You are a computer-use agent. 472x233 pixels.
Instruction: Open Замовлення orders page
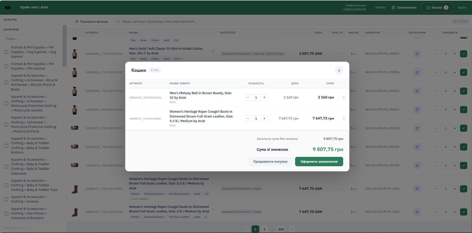pos(404,8)
